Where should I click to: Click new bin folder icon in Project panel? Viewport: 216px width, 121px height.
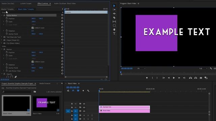coord(35,92)
